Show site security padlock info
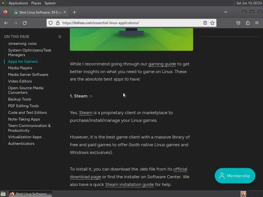The width and height of the screenshot is (263, 197). (x=58, y=23)
